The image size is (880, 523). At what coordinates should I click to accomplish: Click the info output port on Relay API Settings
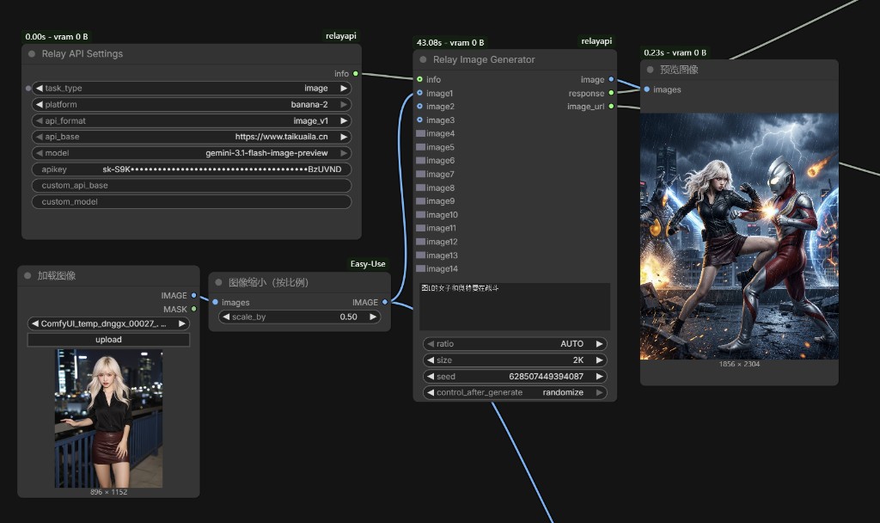click(356, 74)
